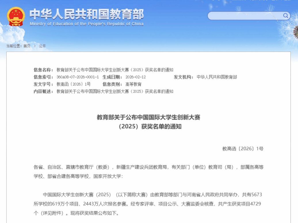Select the issuing agency 中华人民共和国教育部 value
298x223 pixels.
point(217,77)
